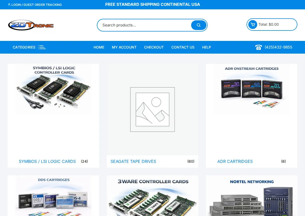Click the user icon beside Login
The height and width of the screenshot is (216, 305).
tap(9, 5)
